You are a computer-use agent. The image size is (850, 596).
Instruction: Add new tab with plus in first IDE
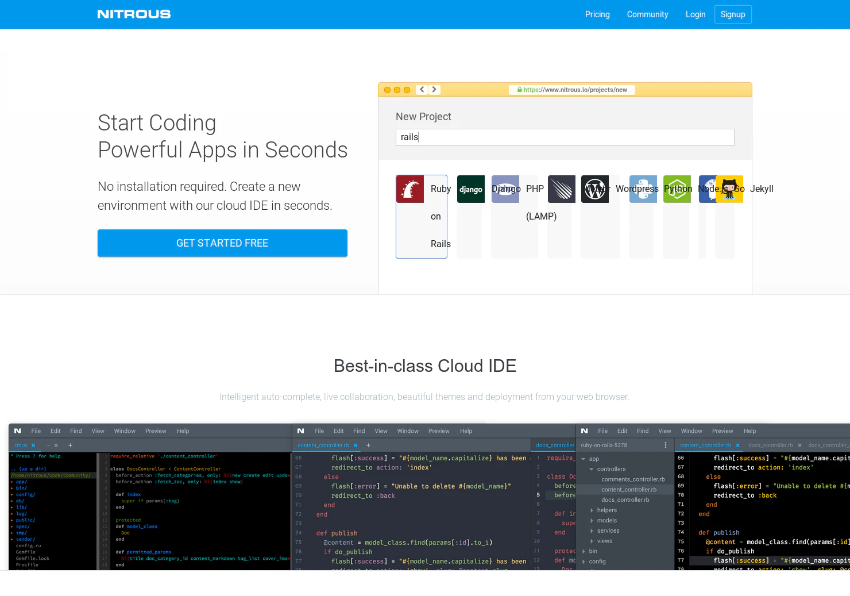tap(71, 445)
